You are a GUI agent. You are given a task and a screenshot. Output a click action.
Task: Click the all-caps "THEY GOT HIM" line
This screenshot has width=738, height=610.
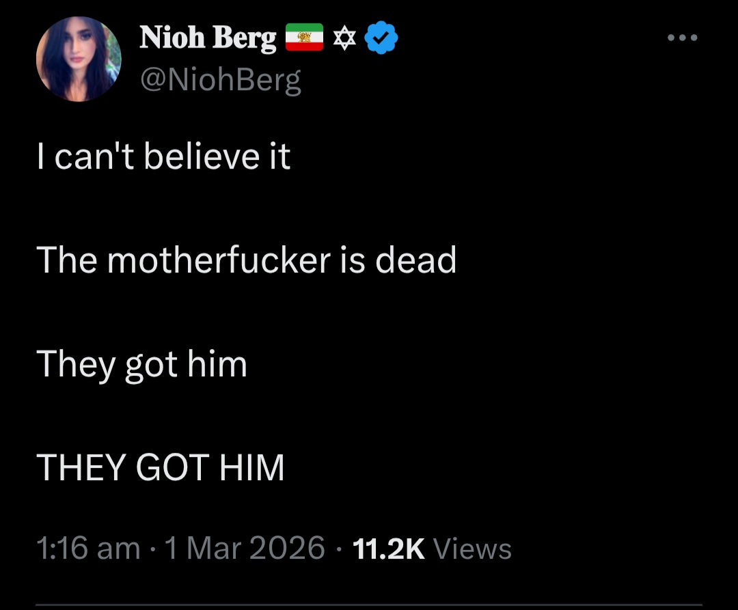pyautogui.click(x=160, y=467)
